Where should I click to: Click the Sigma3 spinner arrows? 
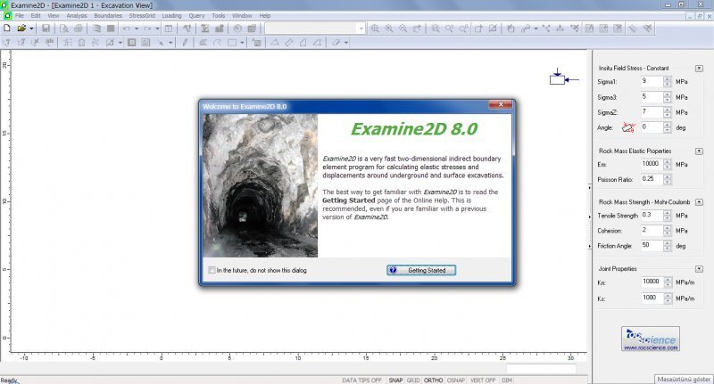click(x=667, y=97)
